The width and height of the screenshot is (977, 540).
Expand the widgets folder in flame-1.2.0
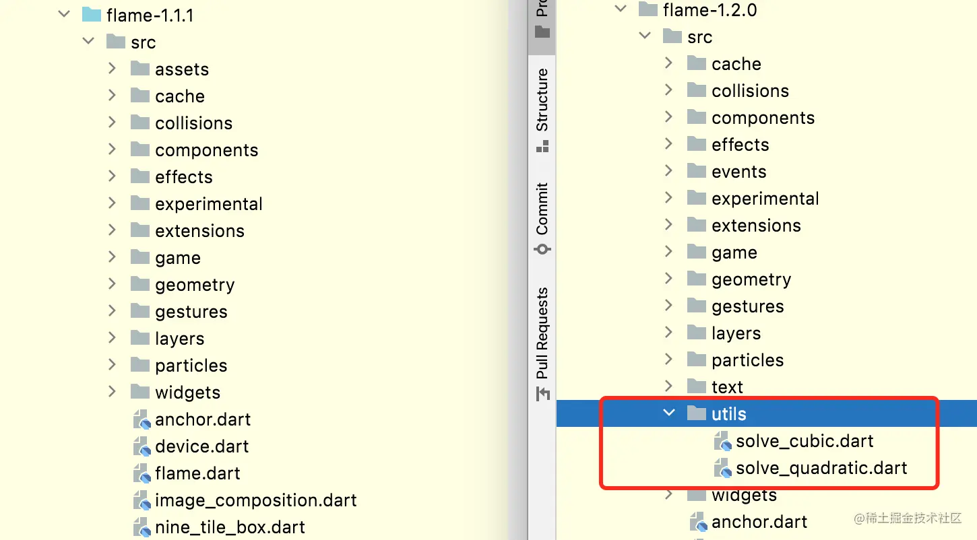(x=668, y=494)
